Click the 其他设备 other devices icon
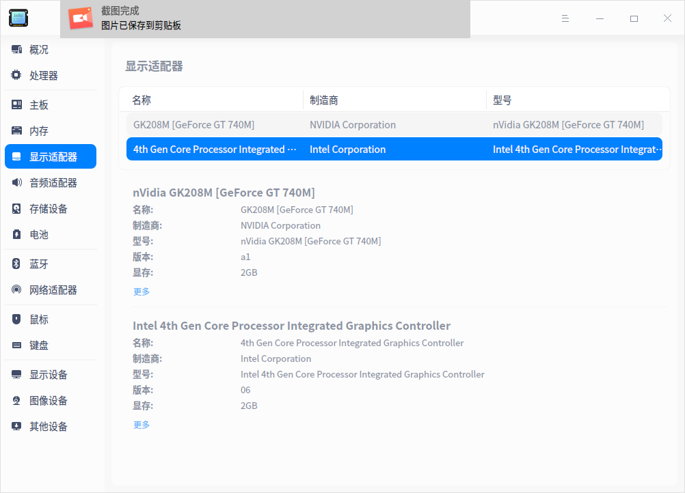 [16, 426]
